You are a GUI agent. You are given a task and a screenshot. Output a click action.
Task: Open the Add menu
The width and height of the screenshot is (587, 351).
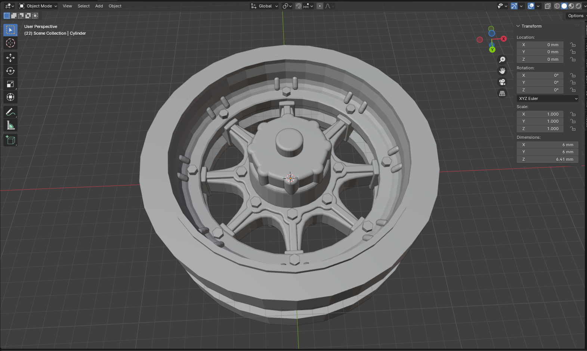99,6
